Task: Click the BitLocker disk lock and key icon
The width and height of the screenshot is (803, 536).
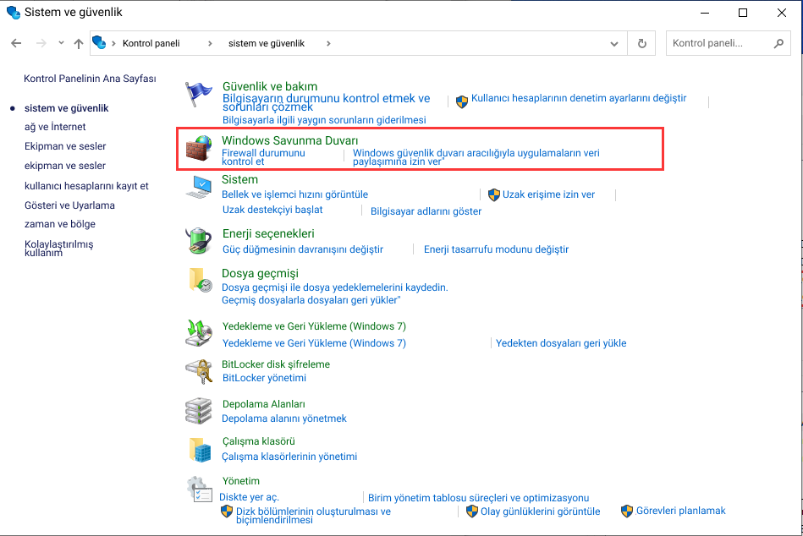Action: [199, 371]
